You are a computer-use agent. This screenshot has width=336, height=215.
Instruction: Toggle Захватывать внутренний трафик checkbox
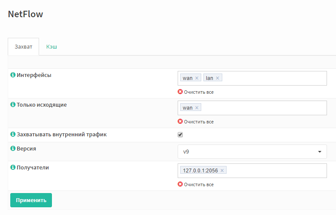click(x=180, y=135)
